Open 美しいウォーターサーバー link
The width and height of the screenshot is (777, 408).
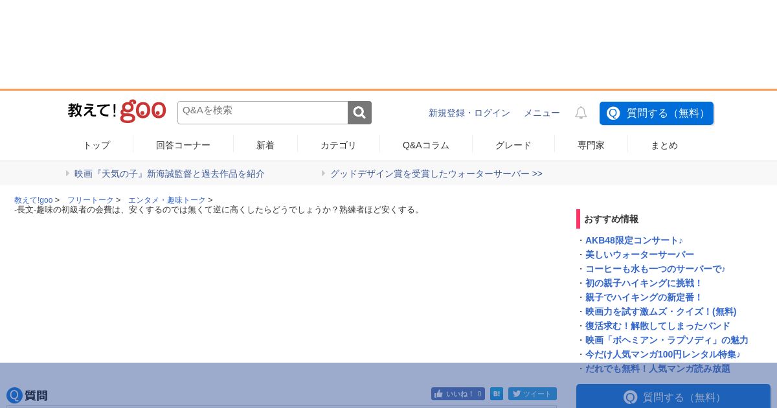click(x=640, y=255)
